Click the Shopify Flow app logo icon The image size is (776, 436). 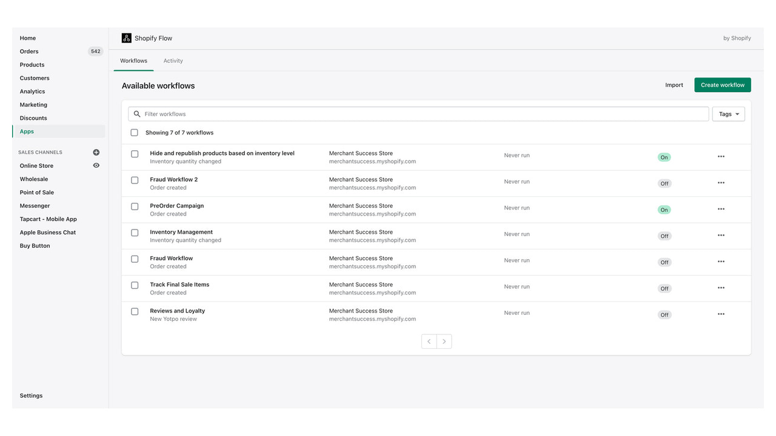click(x=125, y=38)
